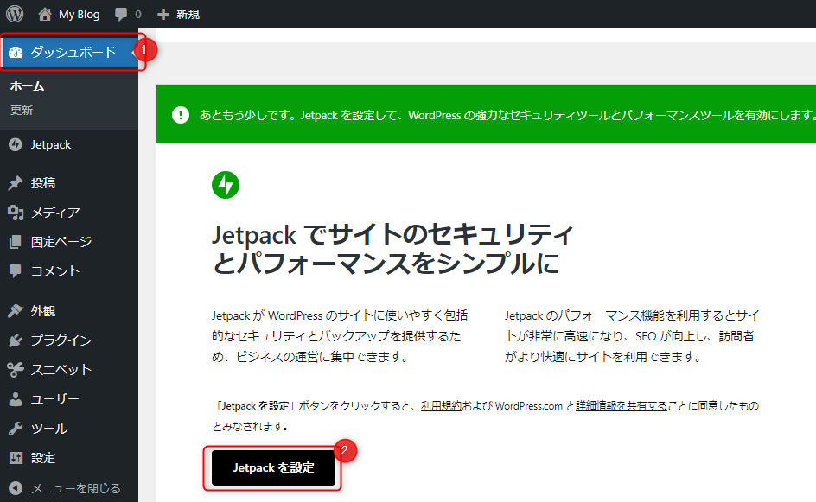Click the media icon beside メディア

[16, 213]
